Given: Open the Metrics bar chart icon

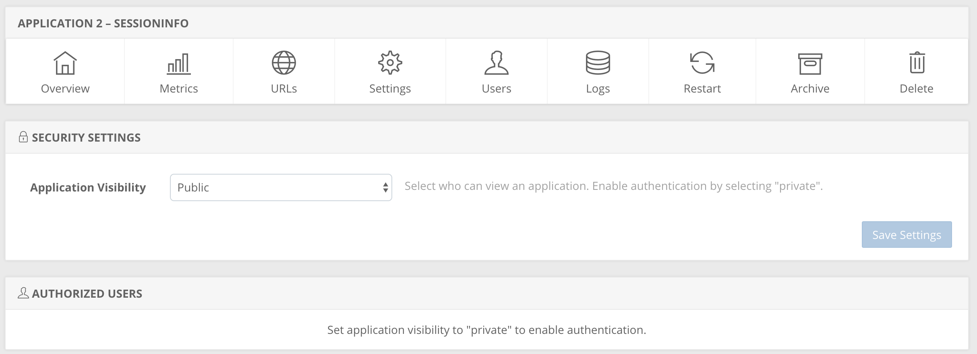Looking at the screenshot, I should [179, 64].
